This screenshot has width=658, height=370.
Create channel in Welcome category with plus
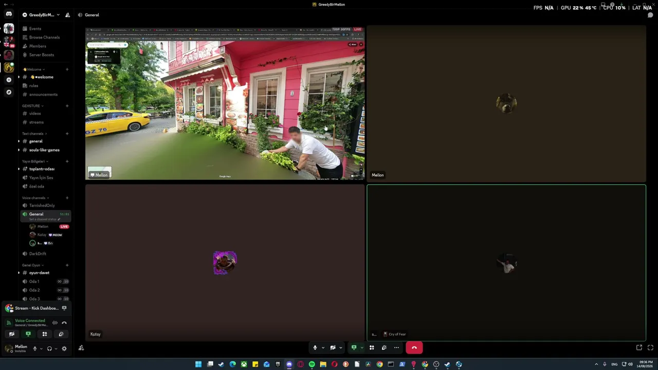[67, 69]
